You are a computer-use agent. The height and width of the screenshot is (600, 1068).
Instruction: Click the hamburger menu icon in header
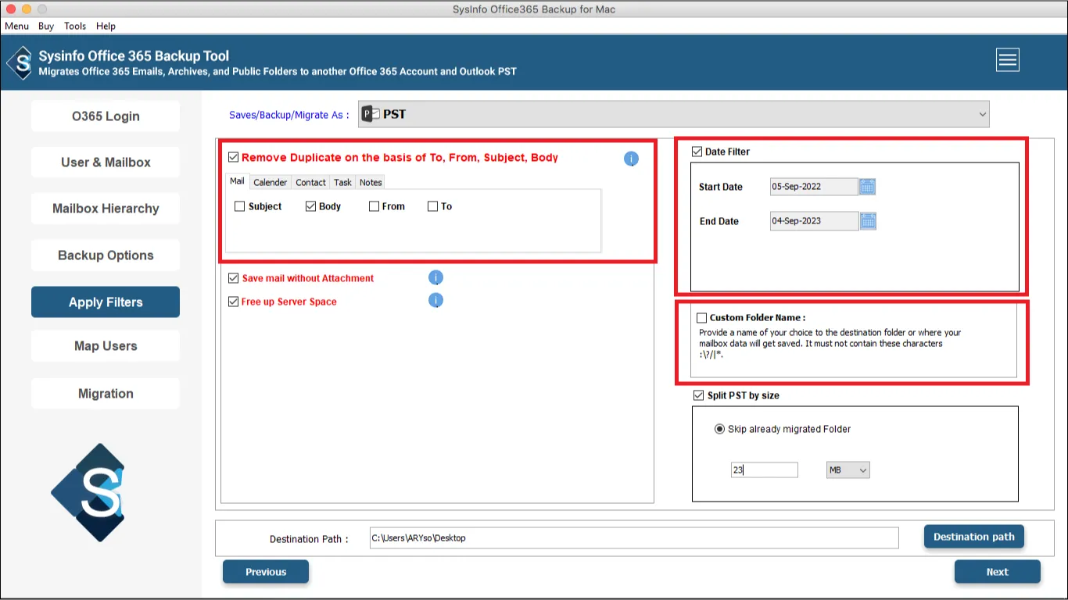pyautogui.click(x=1007, y=60)
